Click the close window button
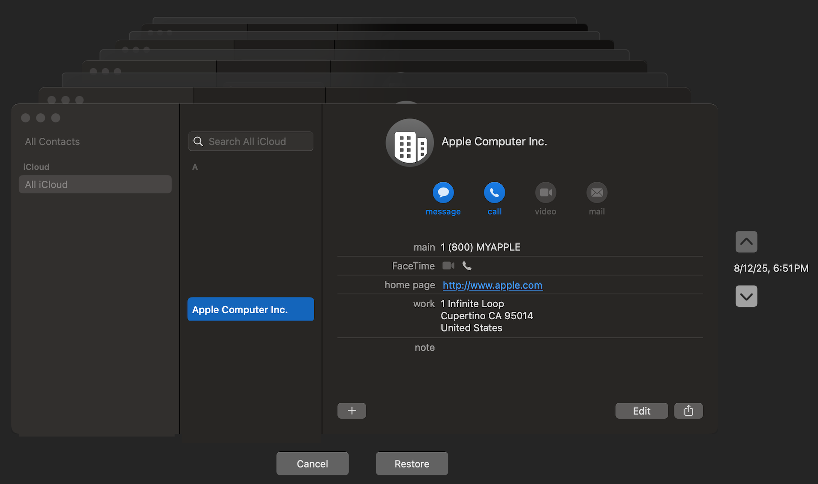Image resolution: width=818 pixels, height=484 pixels. [x=26, y=118]
